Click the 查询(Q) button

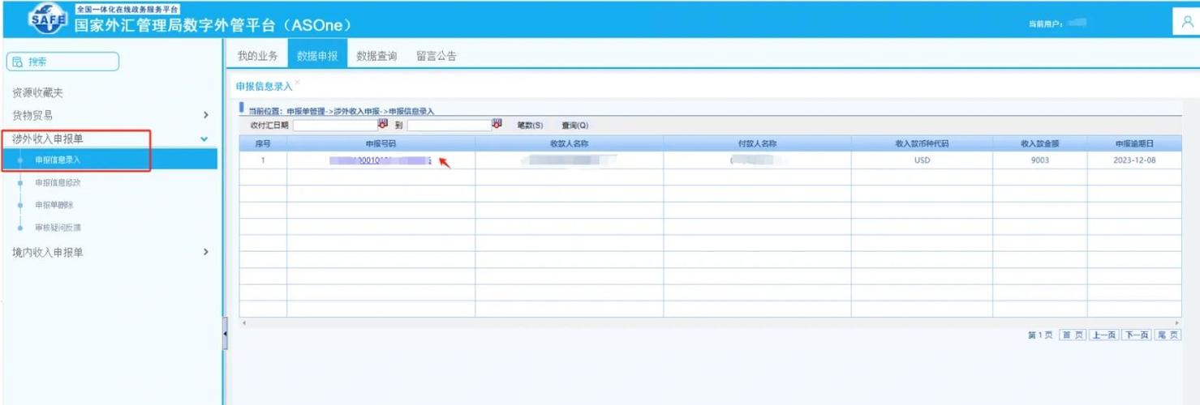pos(574,126)
